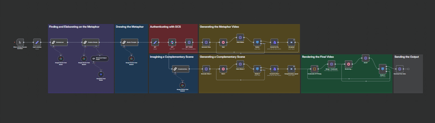This screenshot has width=435, height=123.
Task: Click the Fetch Status 2 node
Action: (240, 64)
